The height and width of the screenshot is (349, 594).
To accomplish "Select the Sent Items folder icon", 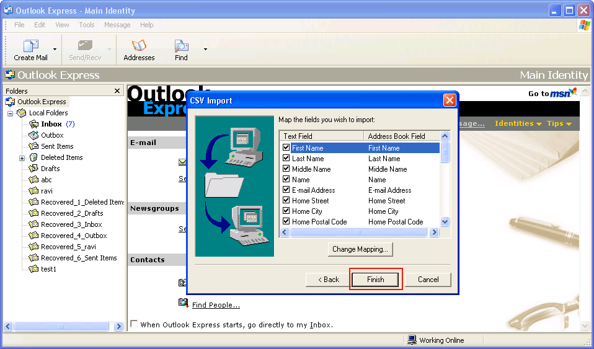I will point(33,146).
